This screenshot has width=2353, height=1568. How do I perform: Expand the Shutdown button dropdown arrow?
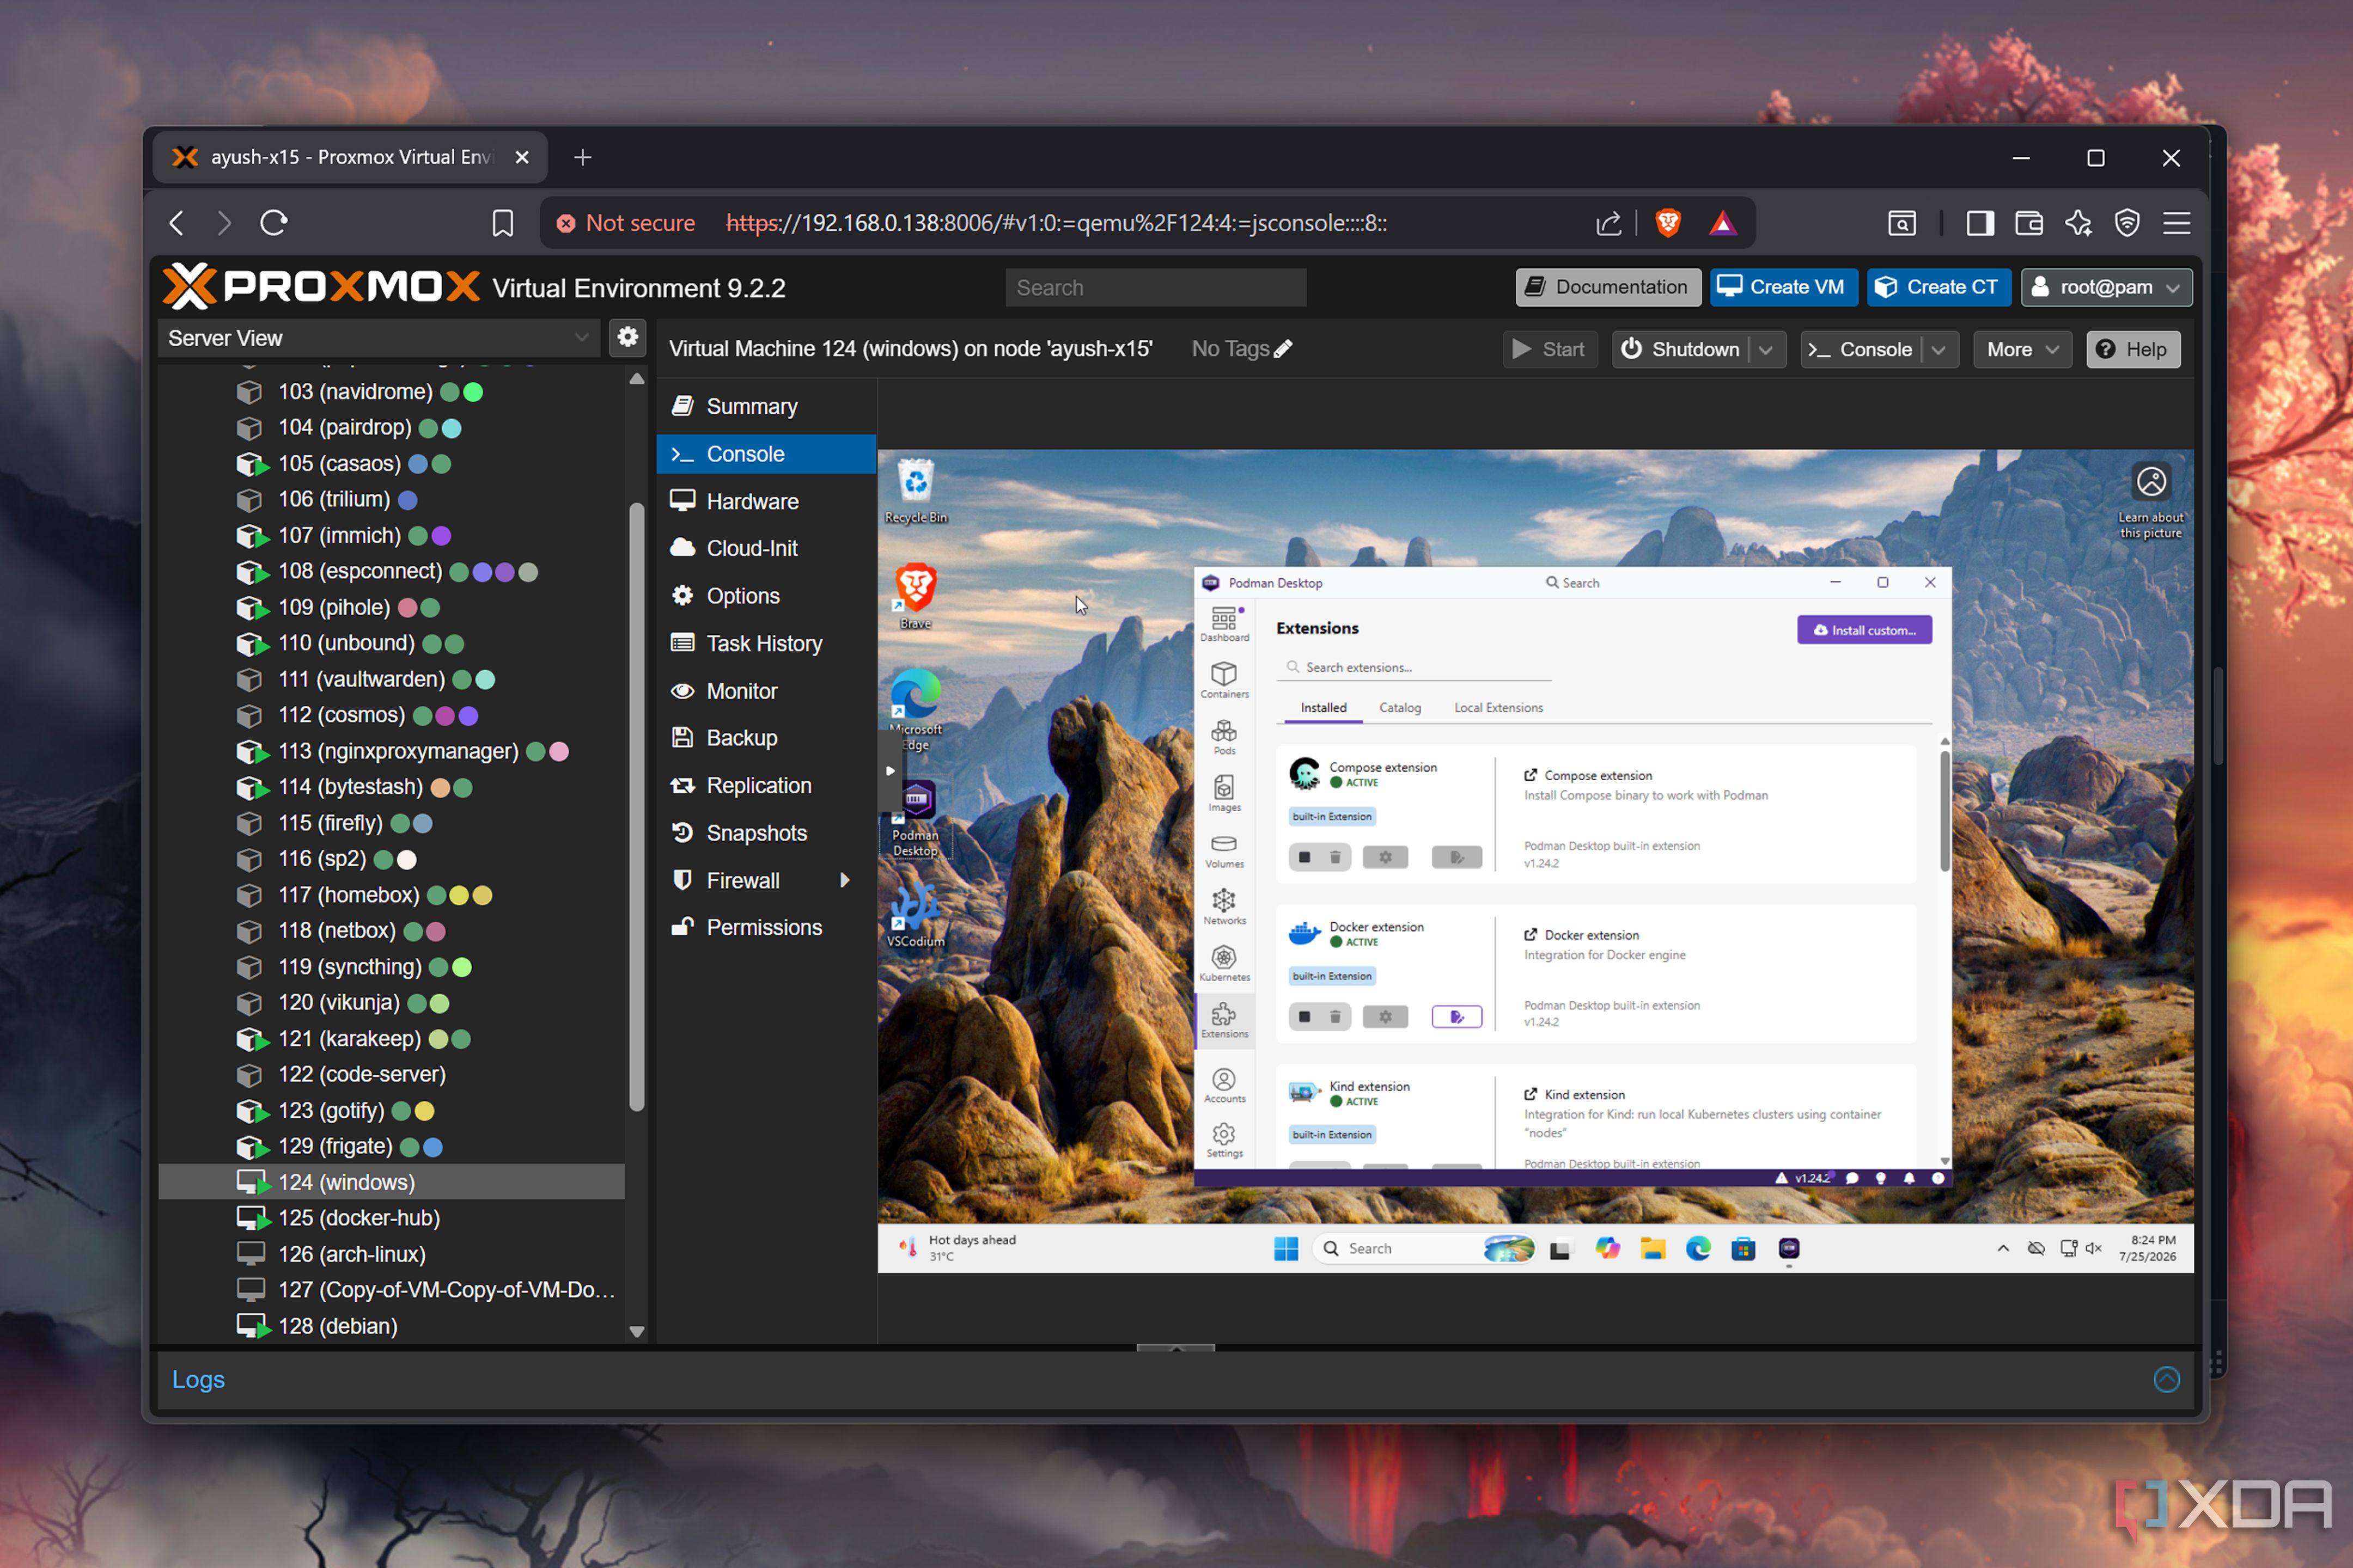(x=1766, y=349)
